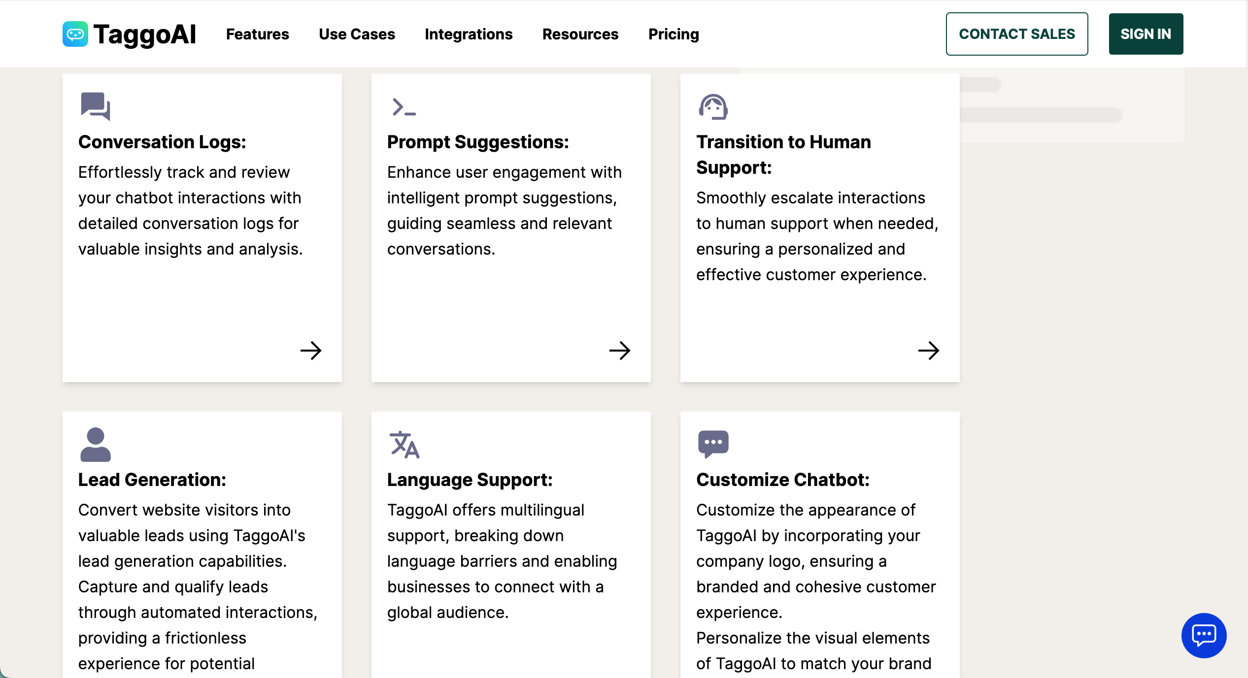The height and width of the screenshot is (678, 1248).
Task: Open the Use Cases menu
Action: 357,34
